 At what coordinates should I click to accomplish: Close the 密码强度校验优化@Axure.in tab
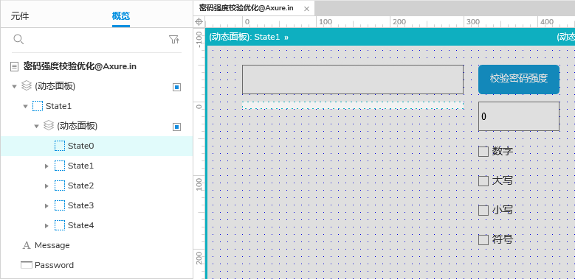[307, 9]
